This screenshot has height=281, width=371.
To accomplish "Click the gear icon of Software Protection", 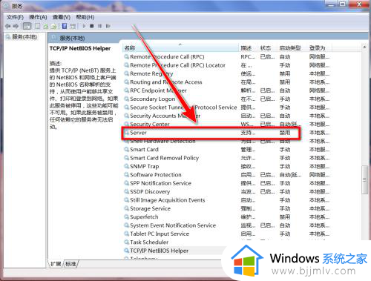I will pyautogui.click(x=127, y=175).
